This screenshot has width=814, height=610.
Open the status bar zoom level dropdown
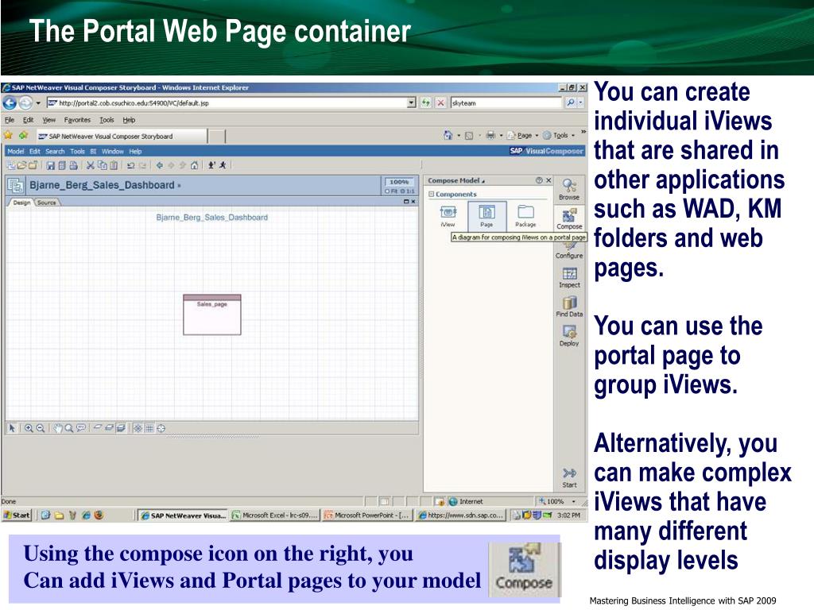pyautogui.click(x=574, y=502)
